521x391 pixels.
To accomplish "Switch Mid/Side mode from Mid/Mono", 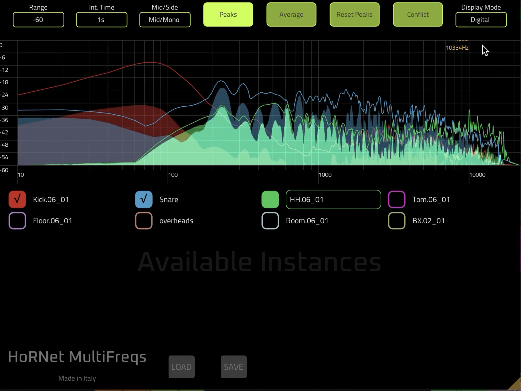I will pyautogui.click(x=164, y=19).
